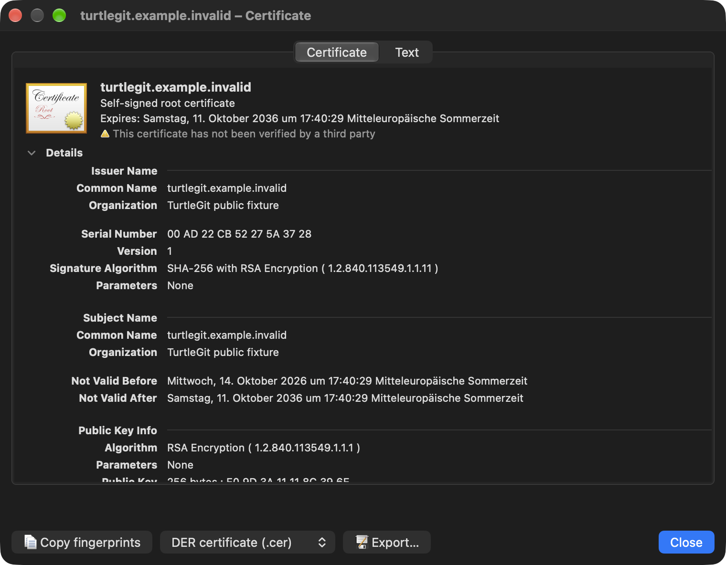This screenshot has height=565, width=726.
Task: Open the DER certificate (.cer) format dropdown
Action: (x=247, y=542)
